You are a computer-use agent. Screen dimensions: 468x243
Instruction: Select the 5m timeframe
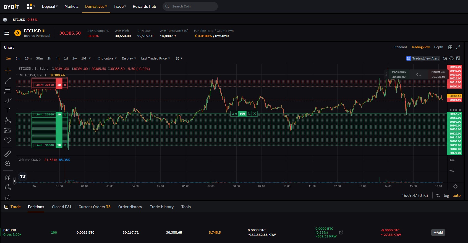point(18,58)
